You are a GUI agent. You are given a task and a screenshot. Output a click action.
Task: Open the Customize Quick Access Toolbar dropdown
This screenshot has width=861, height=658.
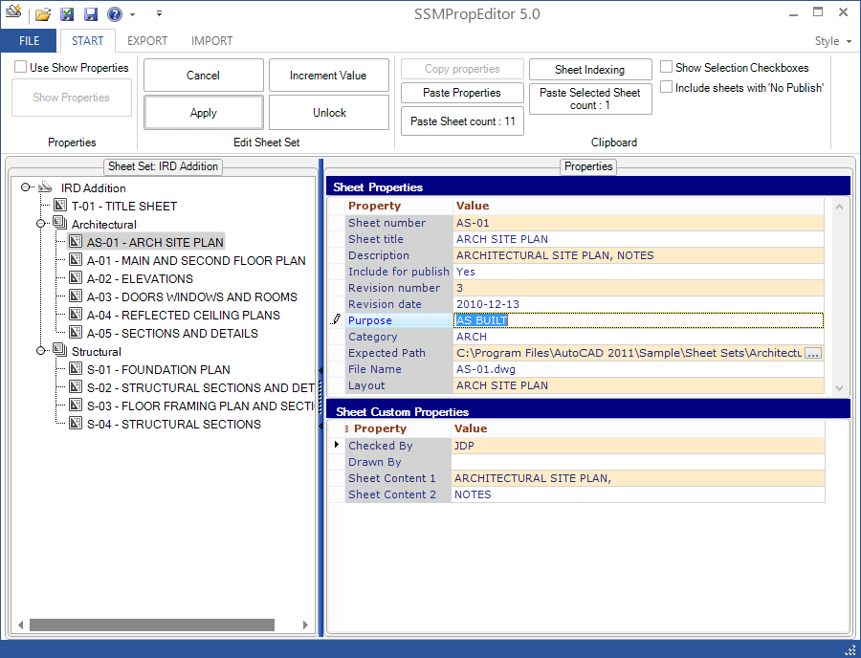(159, 13)
